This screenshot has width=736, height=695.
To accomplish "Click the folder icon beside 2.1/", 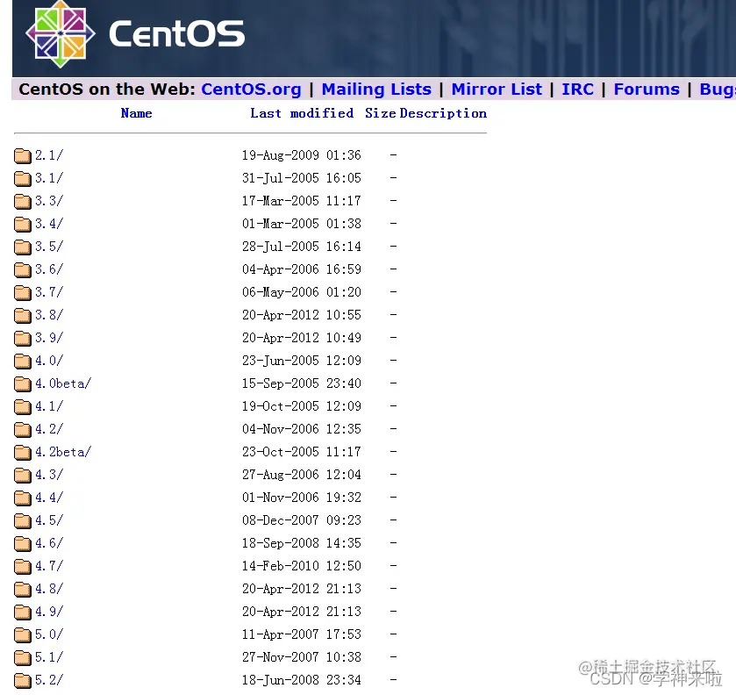I will 23,155.
